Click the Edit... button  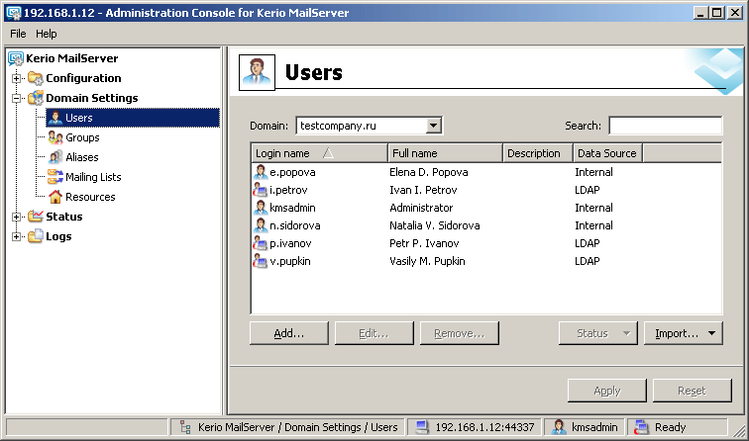coord(374,333)
